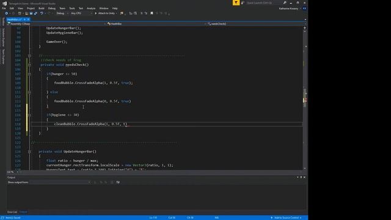The image size is (391, 220).
Task: Open the active documents list dropdown arrow
Action: (x=305, y=20)
